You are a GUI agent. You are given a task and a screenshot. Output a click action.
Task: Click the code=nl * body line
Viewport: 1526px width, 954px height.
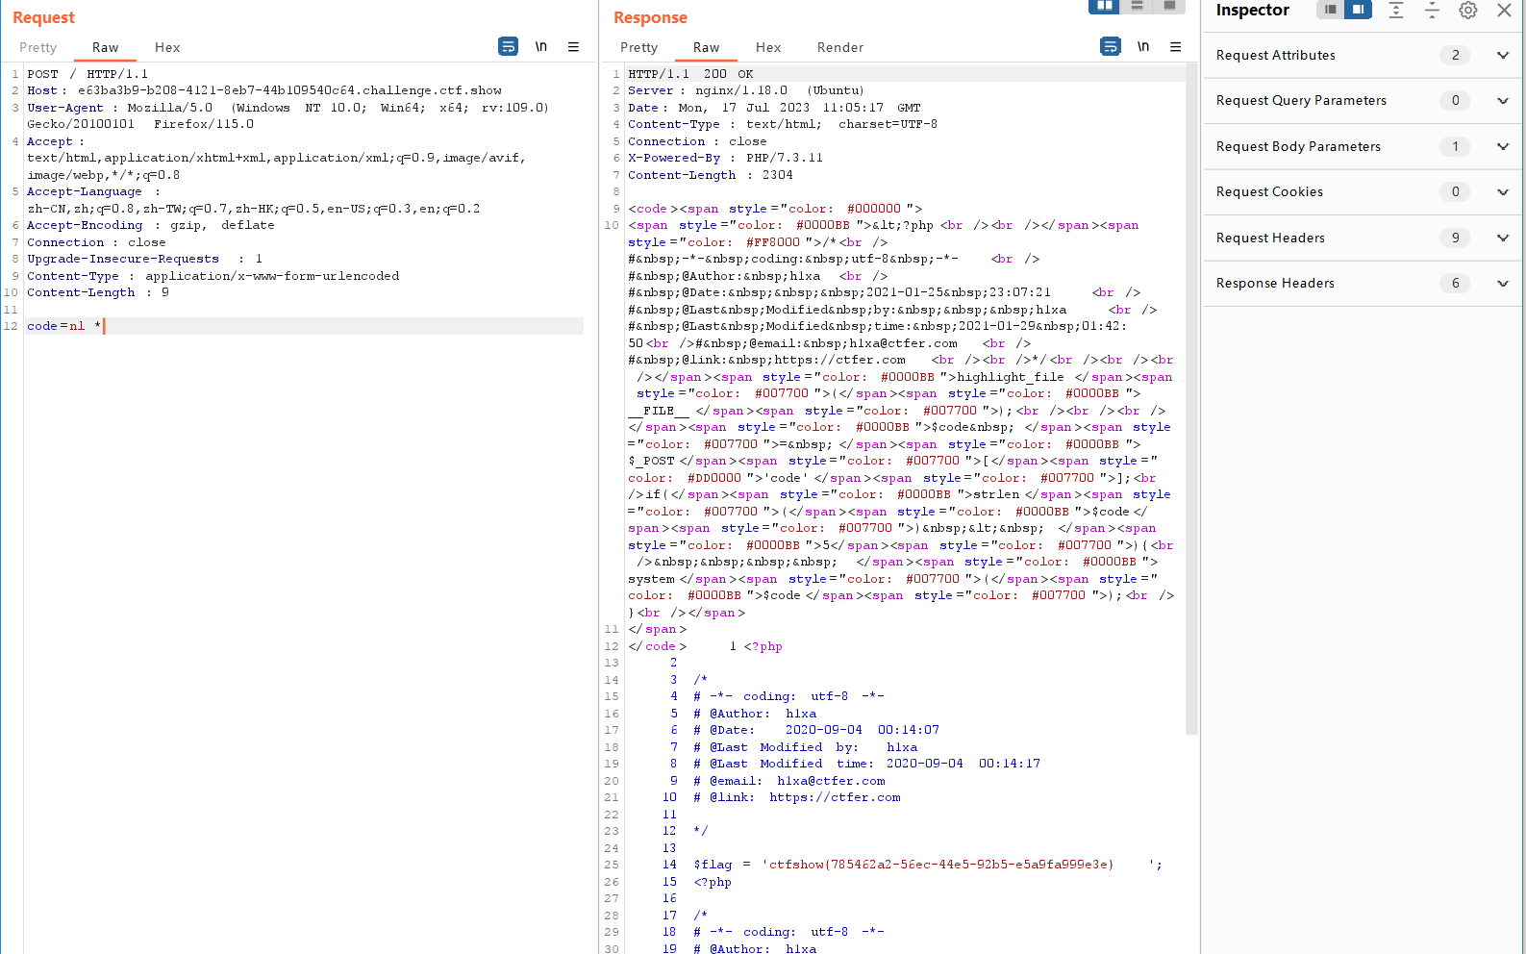coord(304,326)
